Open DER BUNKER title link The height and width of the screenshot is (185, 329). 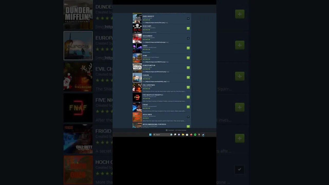point(148,36)
